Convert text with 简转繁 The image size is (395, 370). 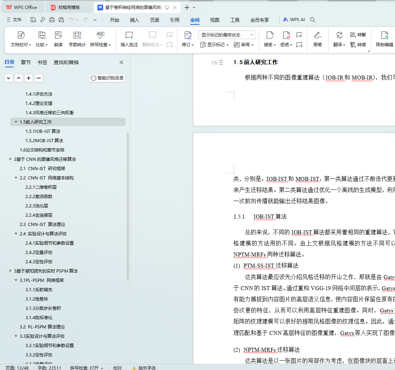point(358,34)
